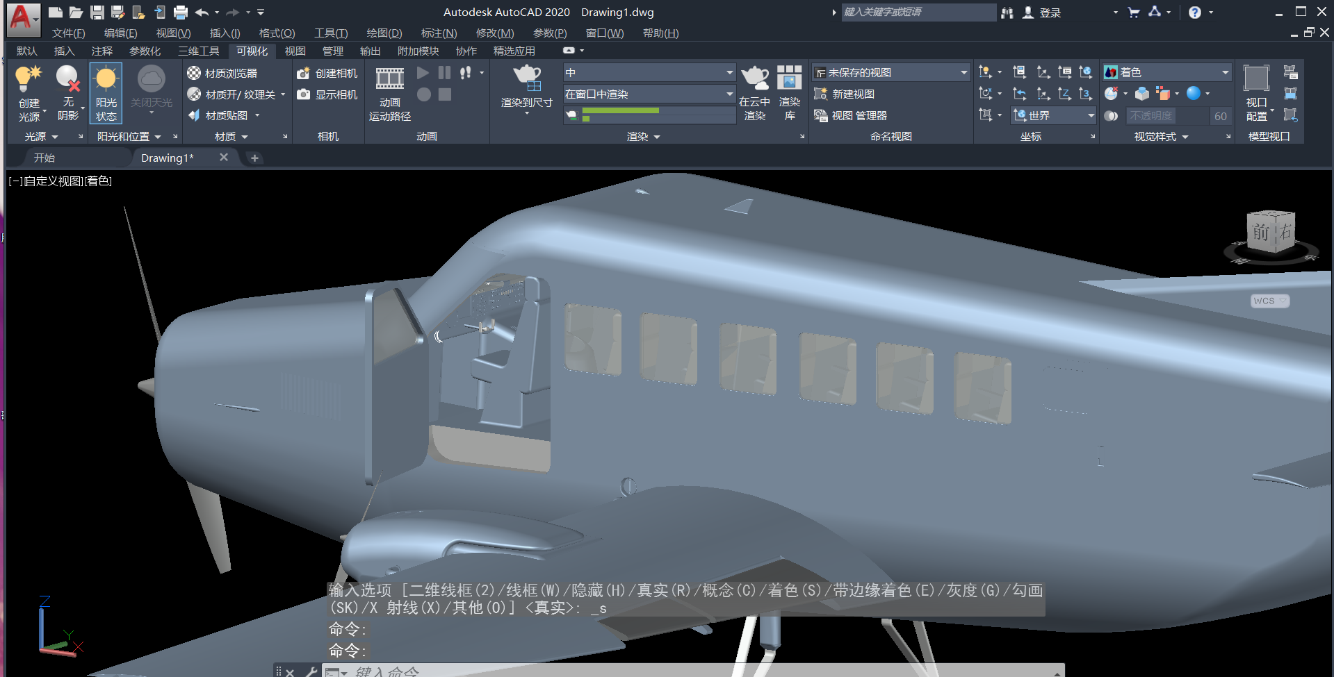
Task: Expand the Render (渲染) panel
Action: (643, 137)
